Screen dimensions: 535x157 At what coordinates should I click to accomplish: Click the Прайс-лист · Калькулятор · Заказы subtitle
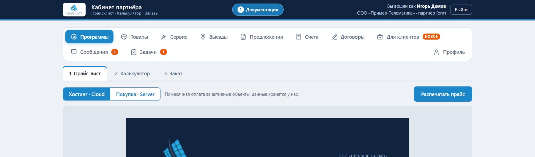(x=125, y=13)
